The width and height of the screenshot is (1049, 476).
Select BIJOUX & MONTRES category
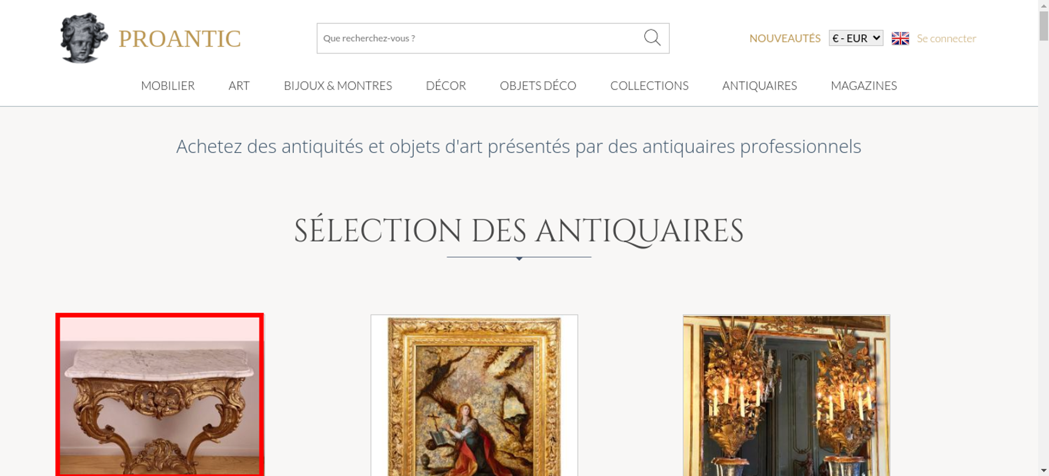coord(338,85)
